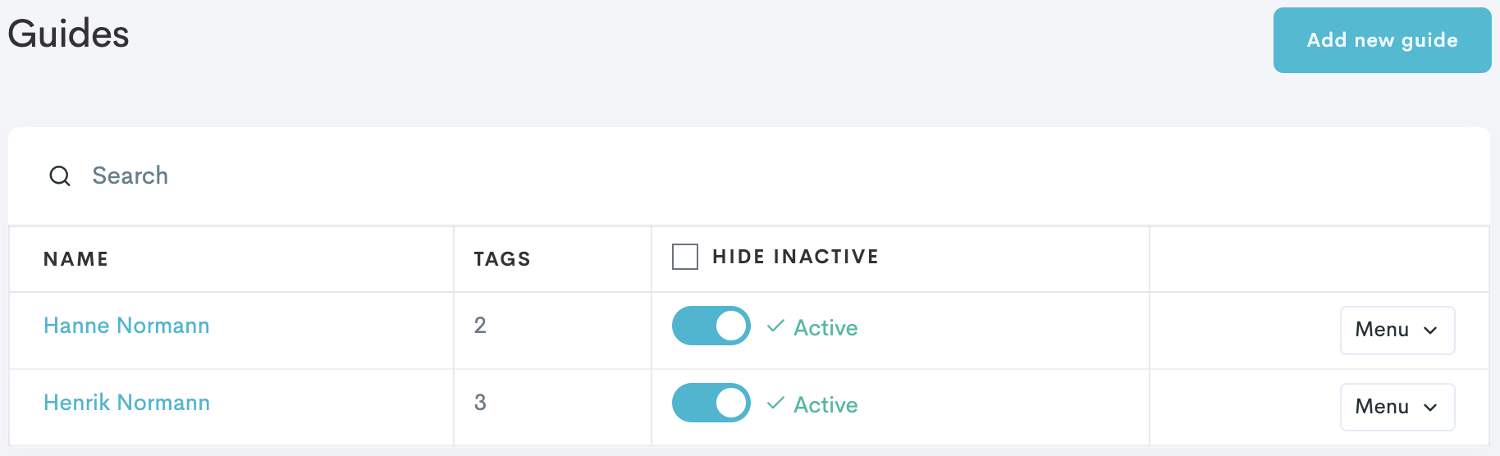Click the magnifying glass search icon
Image resolution: width=1500 pixels, height=456 pixels.
click(x=60, y=176)
